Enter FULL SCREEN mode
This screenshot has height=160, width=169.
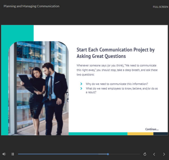(x=160, y=7)
